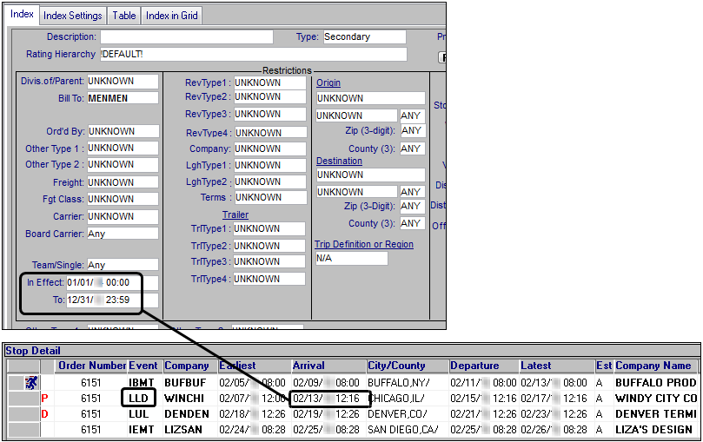This screenshot has width=703, height=442.
Task: Open the Destination link
Action: click(x=339, y=161)
